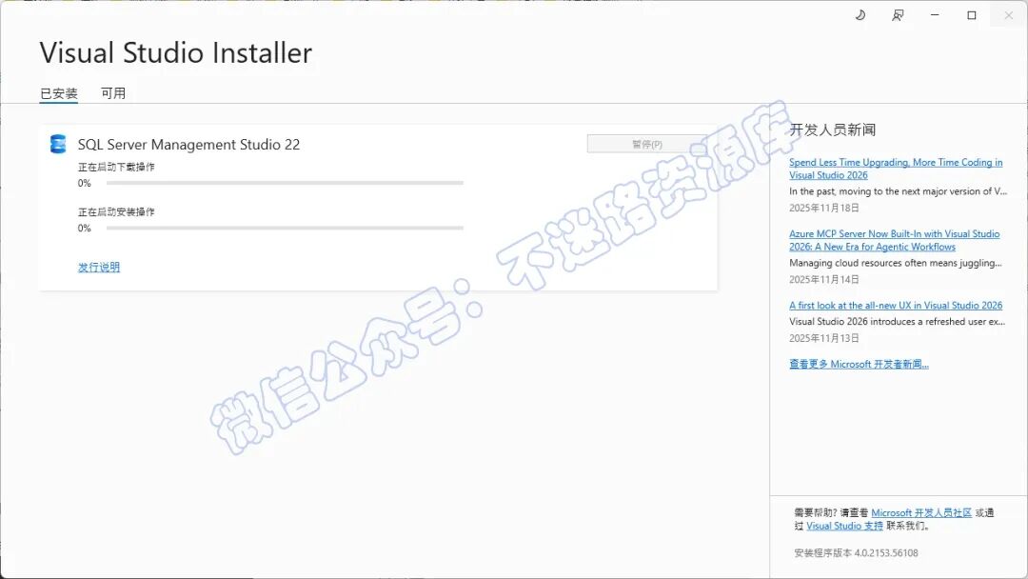Close the Visual Studio Installer window

(1008, 15)
